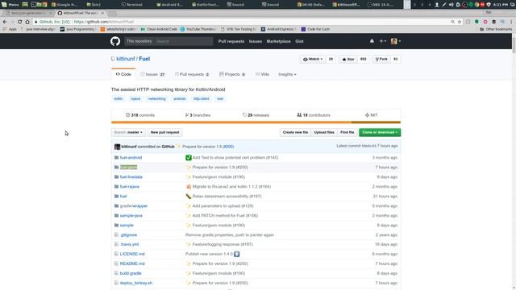Open the system Menu in the taskbar
516x290 pixels.
pos(10,5)
